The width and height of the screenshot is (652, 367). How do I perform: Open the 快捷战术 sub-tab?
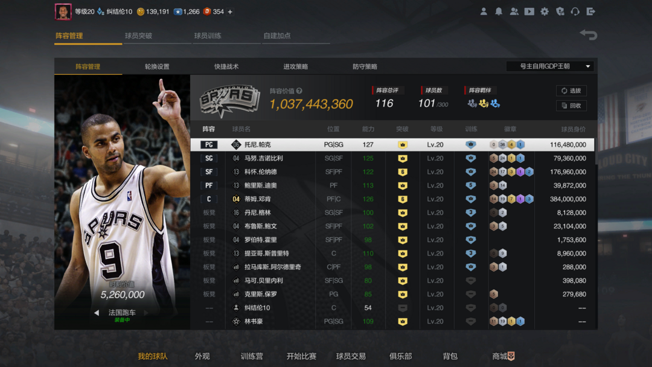226,66
